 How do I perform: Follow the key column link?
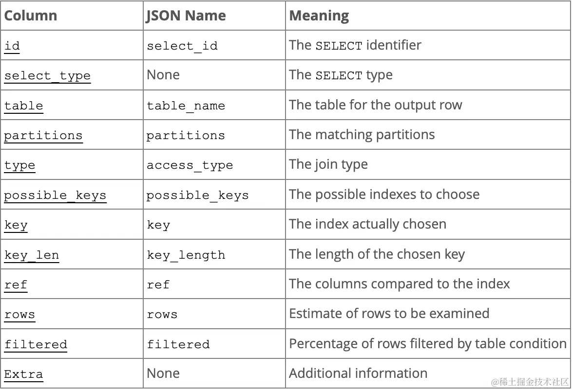pos(16,225)
